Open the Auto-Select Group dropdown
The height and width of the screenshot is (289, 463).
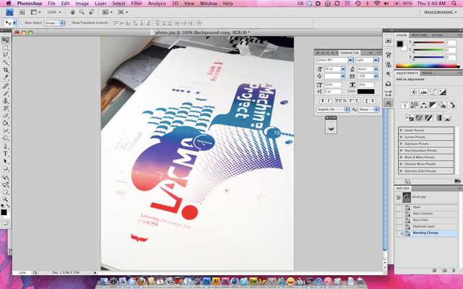55,22
